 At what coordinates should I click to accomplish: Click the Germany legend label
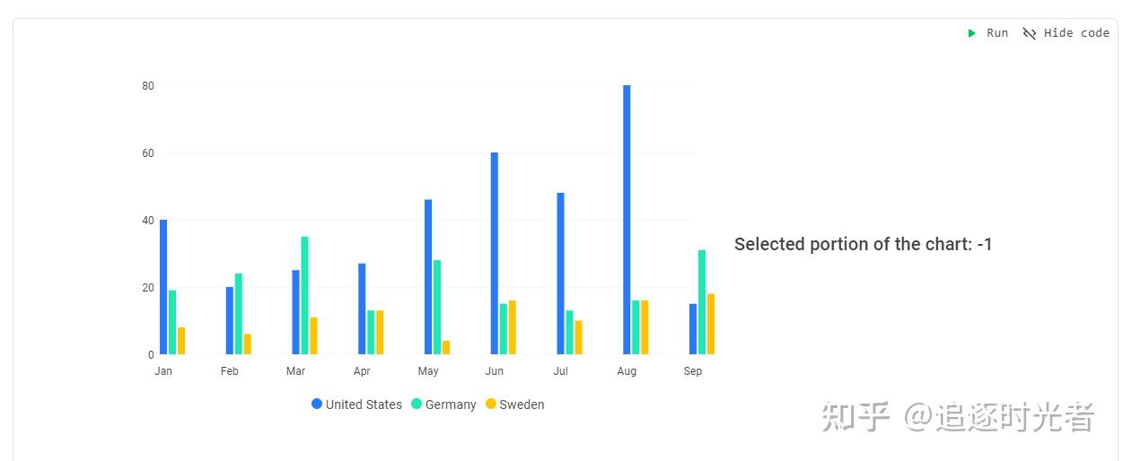(x=451, y=404)
